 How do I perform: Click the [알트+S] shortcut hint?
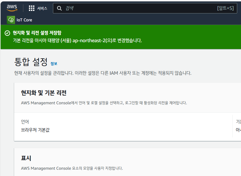point(225,8)
